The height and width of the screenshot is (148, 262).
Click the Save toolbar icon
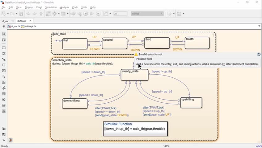21,14
